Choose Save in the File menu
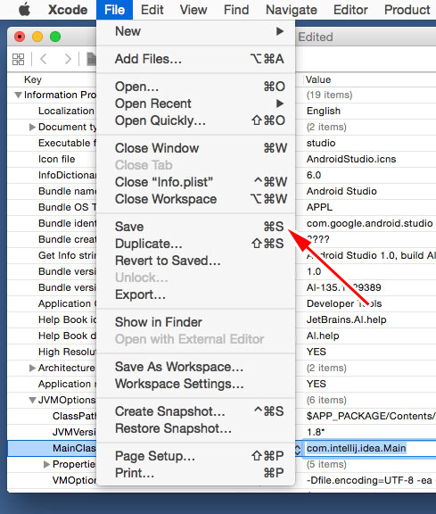436x514 pixels. (x=196, y=227)
